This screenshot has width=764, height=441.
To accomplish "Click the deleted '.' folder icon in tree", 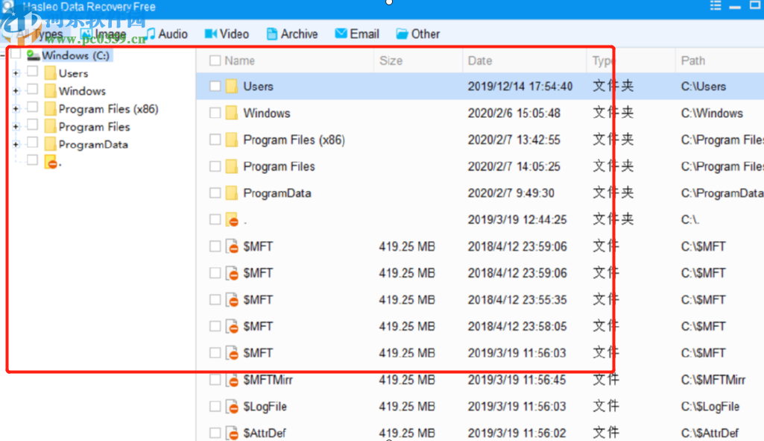I will [51, 162].
